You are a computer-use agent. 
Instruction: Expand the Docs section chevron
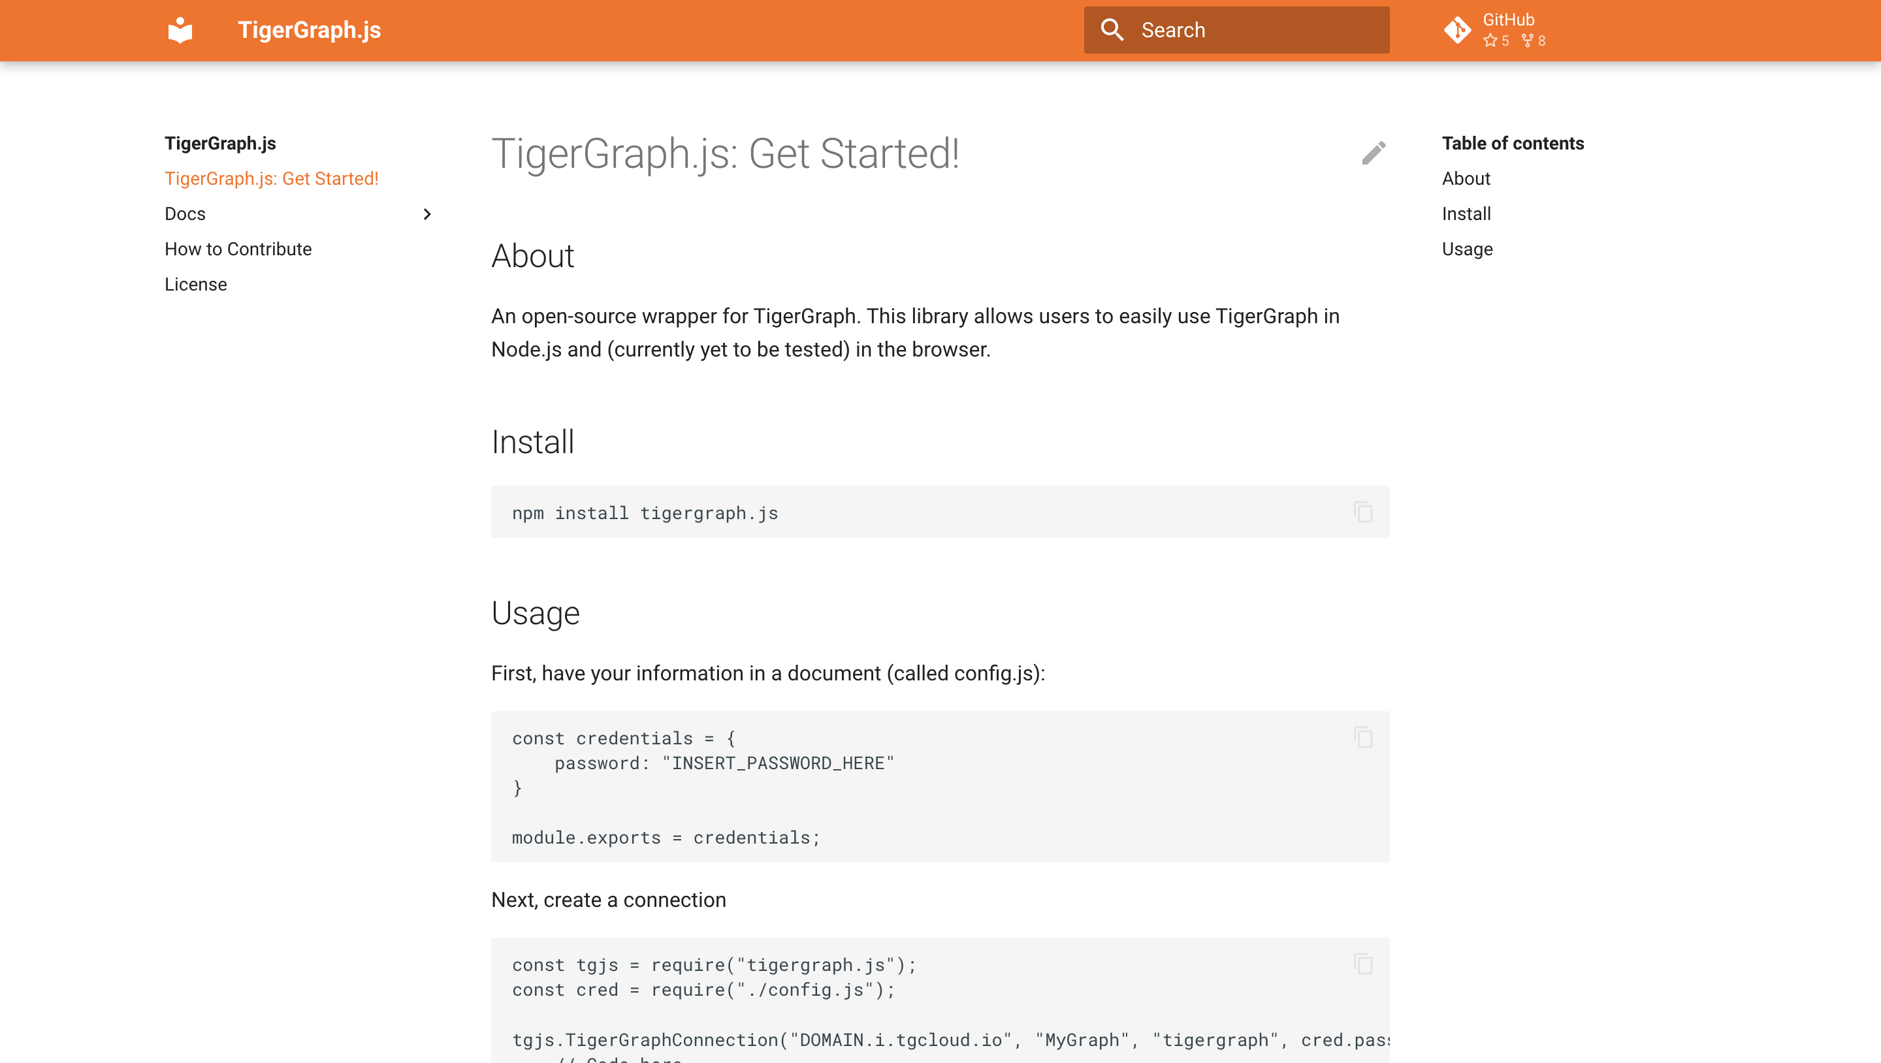(x=427, y=214)
